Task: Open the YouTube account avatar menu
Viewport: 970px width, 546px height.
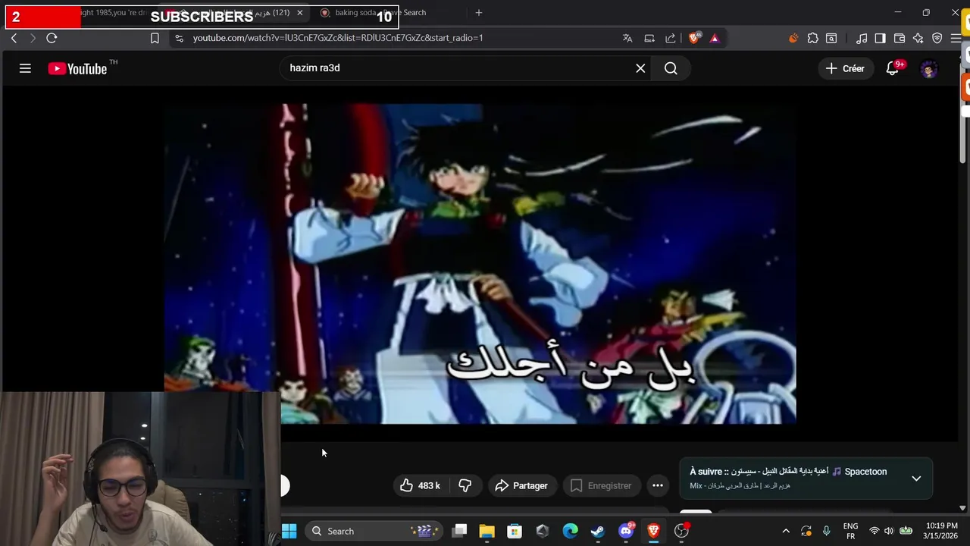Action: [x=929, y=69]
